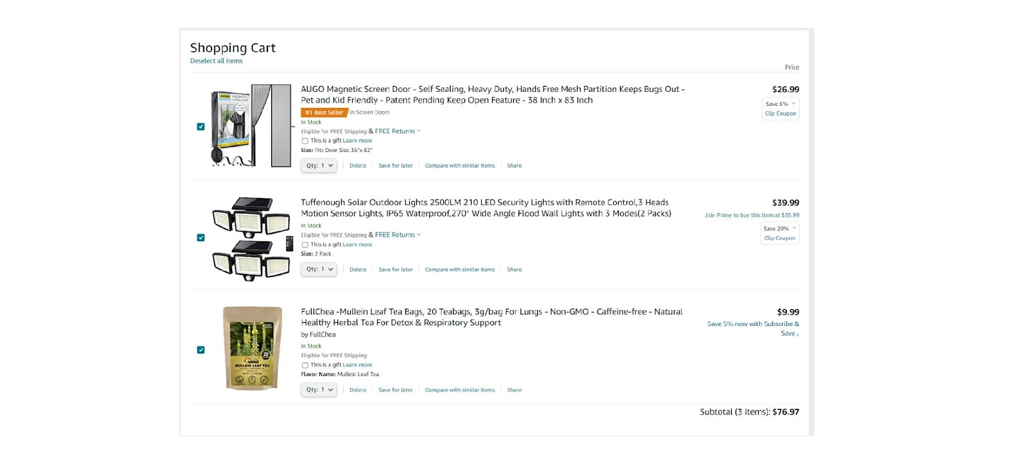This screenshot has height=464, width=1028.
Task: Click the Subtotal (3 items): $76.97 text
Action: pyautogui.click(x=750, y=412)
